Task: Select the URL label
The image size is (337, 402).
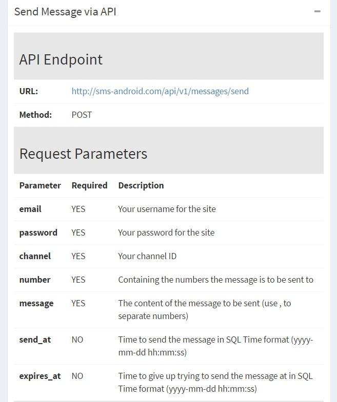Action: point(29,91)
